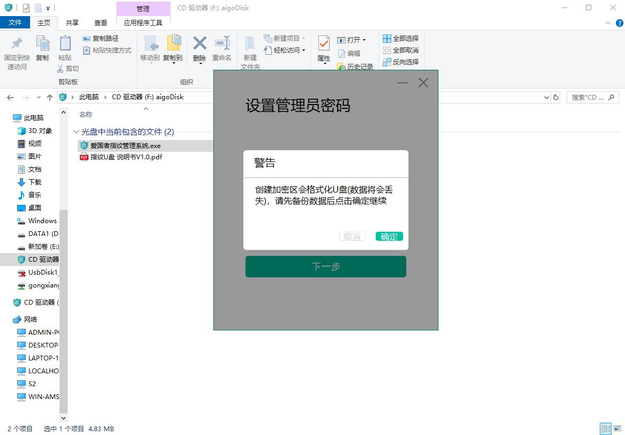Click the 粘贴 (Paste) icon
The height and width of the screenshot is (435, 625).
[64, 45]
